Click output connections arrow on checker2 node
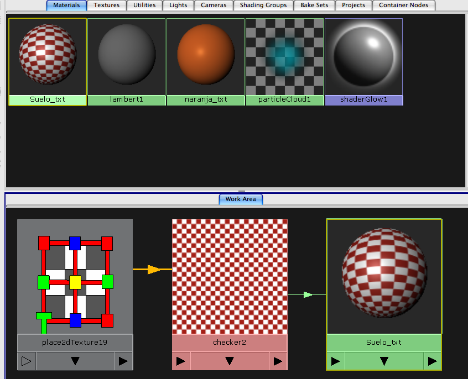 (x=278, y=361)
